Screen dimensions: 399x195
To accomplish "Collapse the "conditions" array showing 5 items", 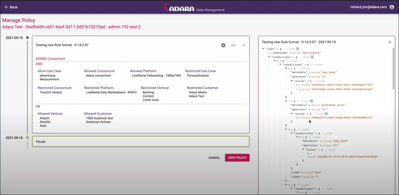I will 280,65.
